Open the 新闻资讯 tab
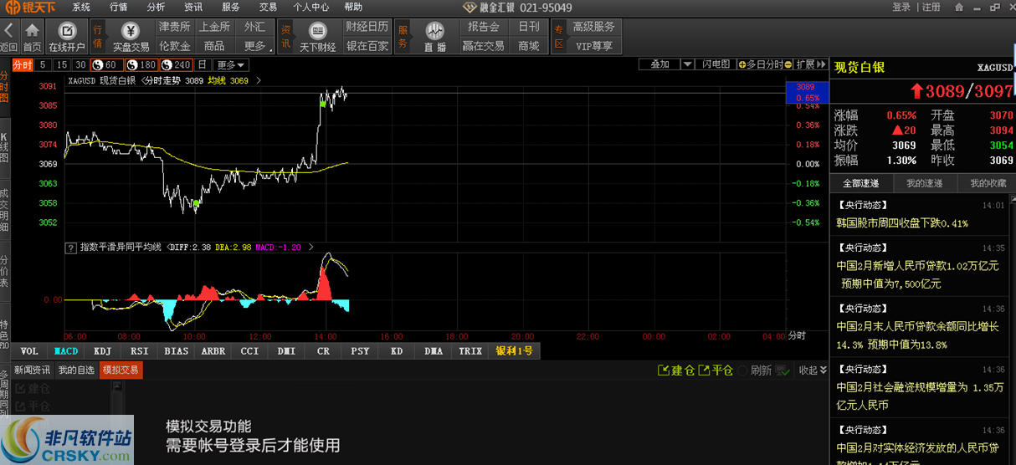 [32, 370]
